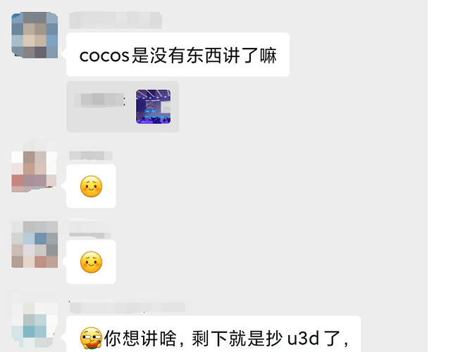458x352 pixels.
Task: Open the pink-toned pixelated avatar's profile
Action: pyautogui.click(x=35, y=169)
